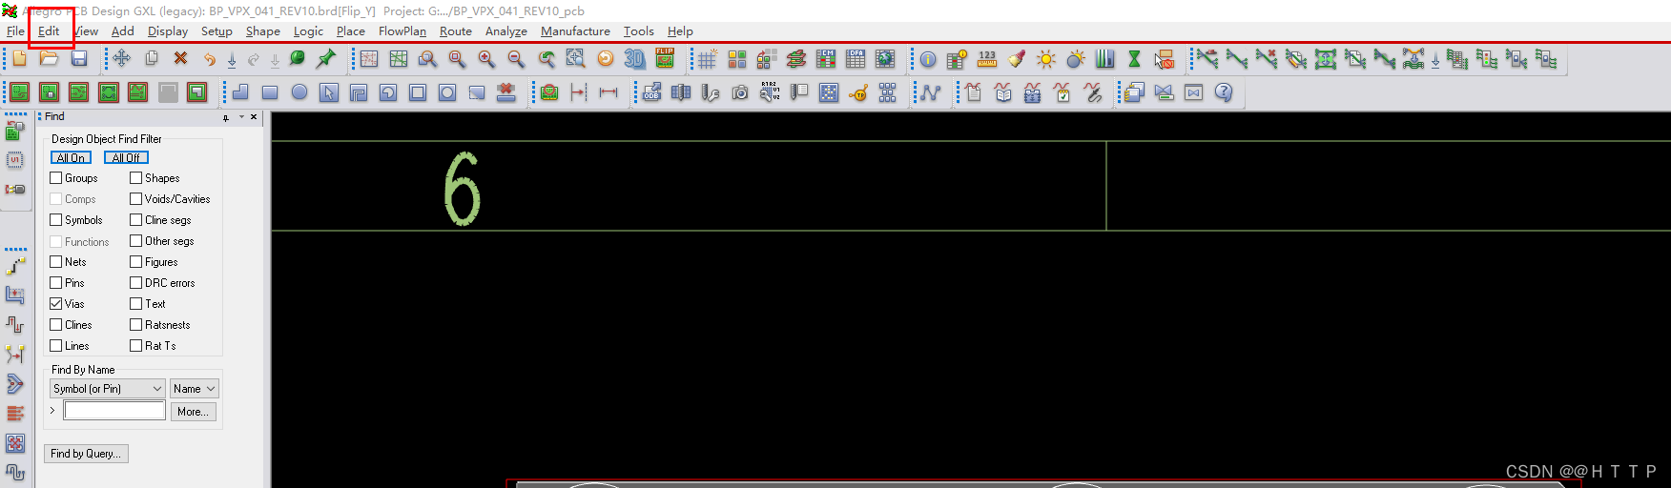Image resolution: width=1671 pixels, height=488 pixels.
Task: Enable the Groups checkbox
Action: pyautogui.click(x=56, y=178)
